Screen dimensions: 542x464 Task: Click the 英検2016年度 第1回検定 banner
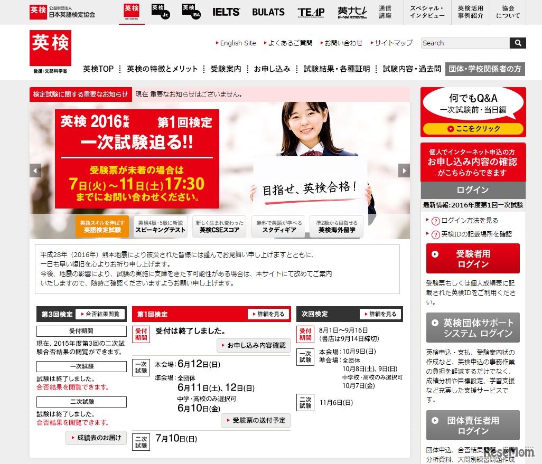pos(137,159)
